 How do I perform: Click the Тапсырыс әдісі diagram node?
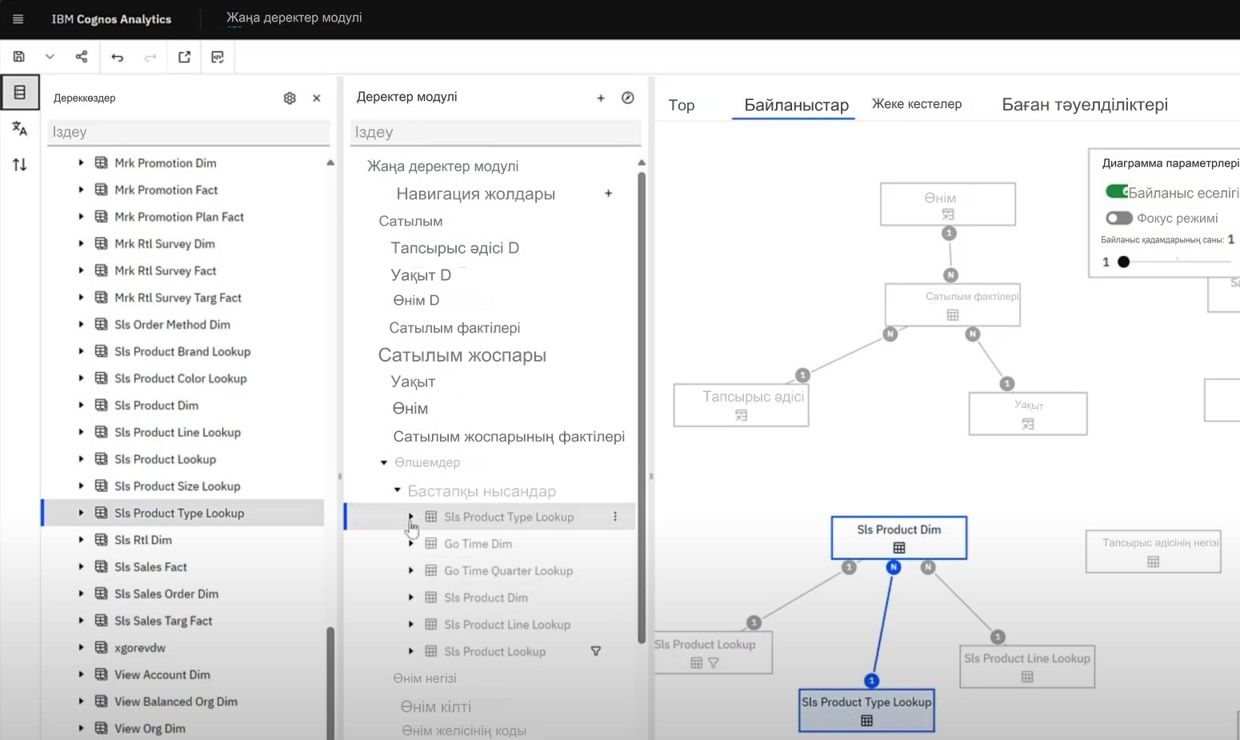pos(742,405)
